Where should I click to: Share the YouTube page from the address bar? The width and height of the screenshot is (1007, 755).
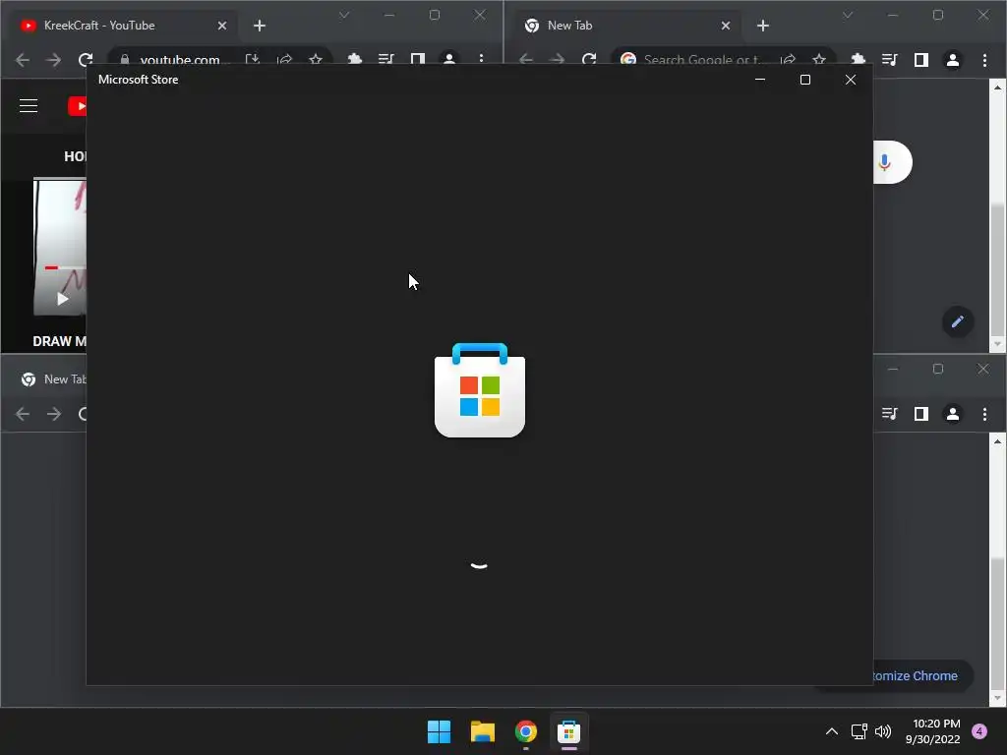click(x=284, y=59)
